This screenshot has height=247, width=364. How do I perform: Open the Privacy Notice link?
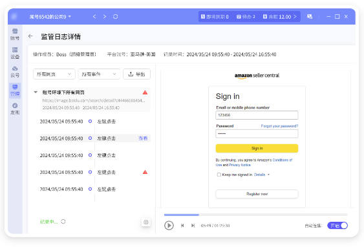point(240,165)
